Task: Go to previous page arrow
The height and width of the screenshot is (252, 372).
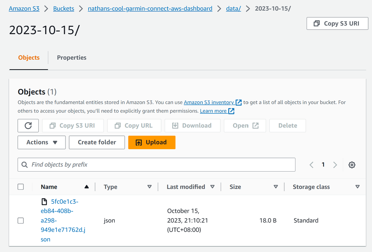Action: [312, 165]
